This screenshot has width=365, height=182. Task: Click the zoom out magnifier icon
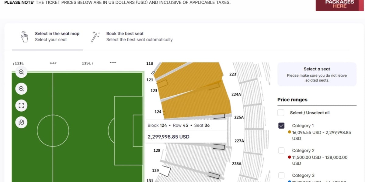point(21,89)
